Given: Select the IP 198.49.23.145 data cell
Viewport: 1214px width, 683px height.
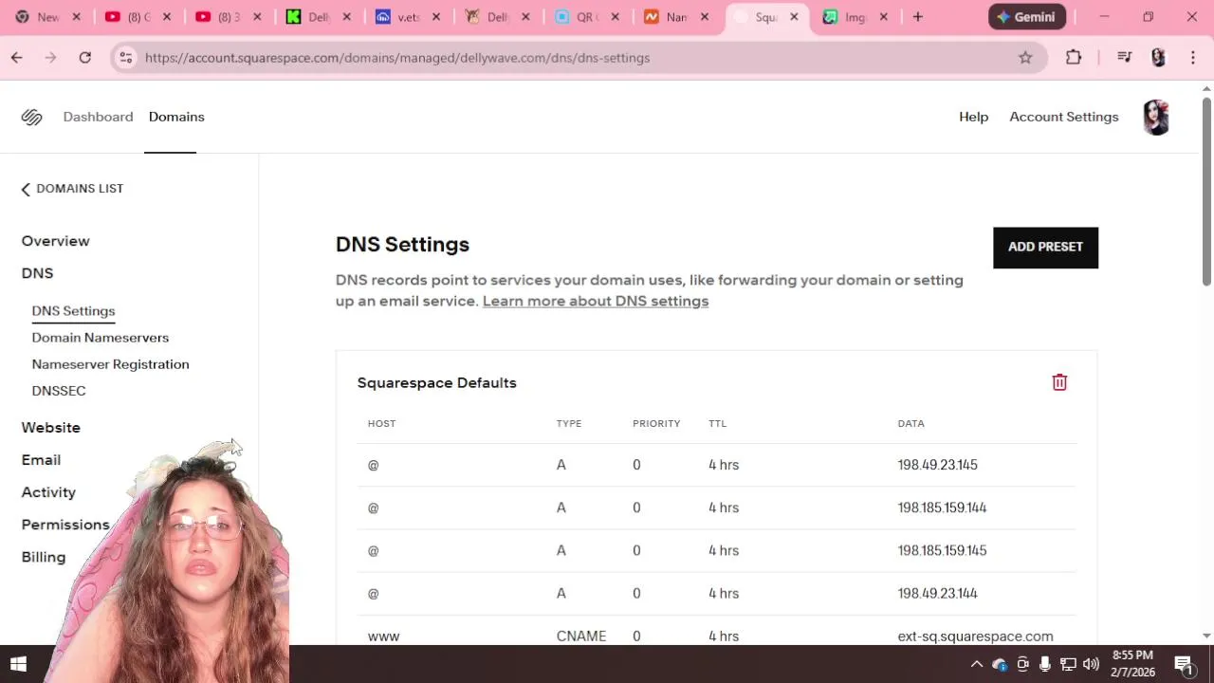Looking at the screenshot, I should (x=937, y=465).
